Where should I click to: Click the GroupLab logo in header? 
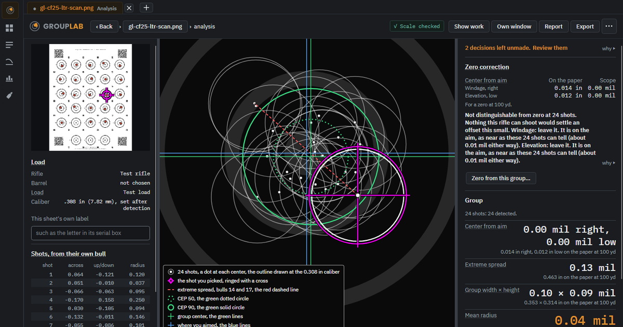pos(57,26)
